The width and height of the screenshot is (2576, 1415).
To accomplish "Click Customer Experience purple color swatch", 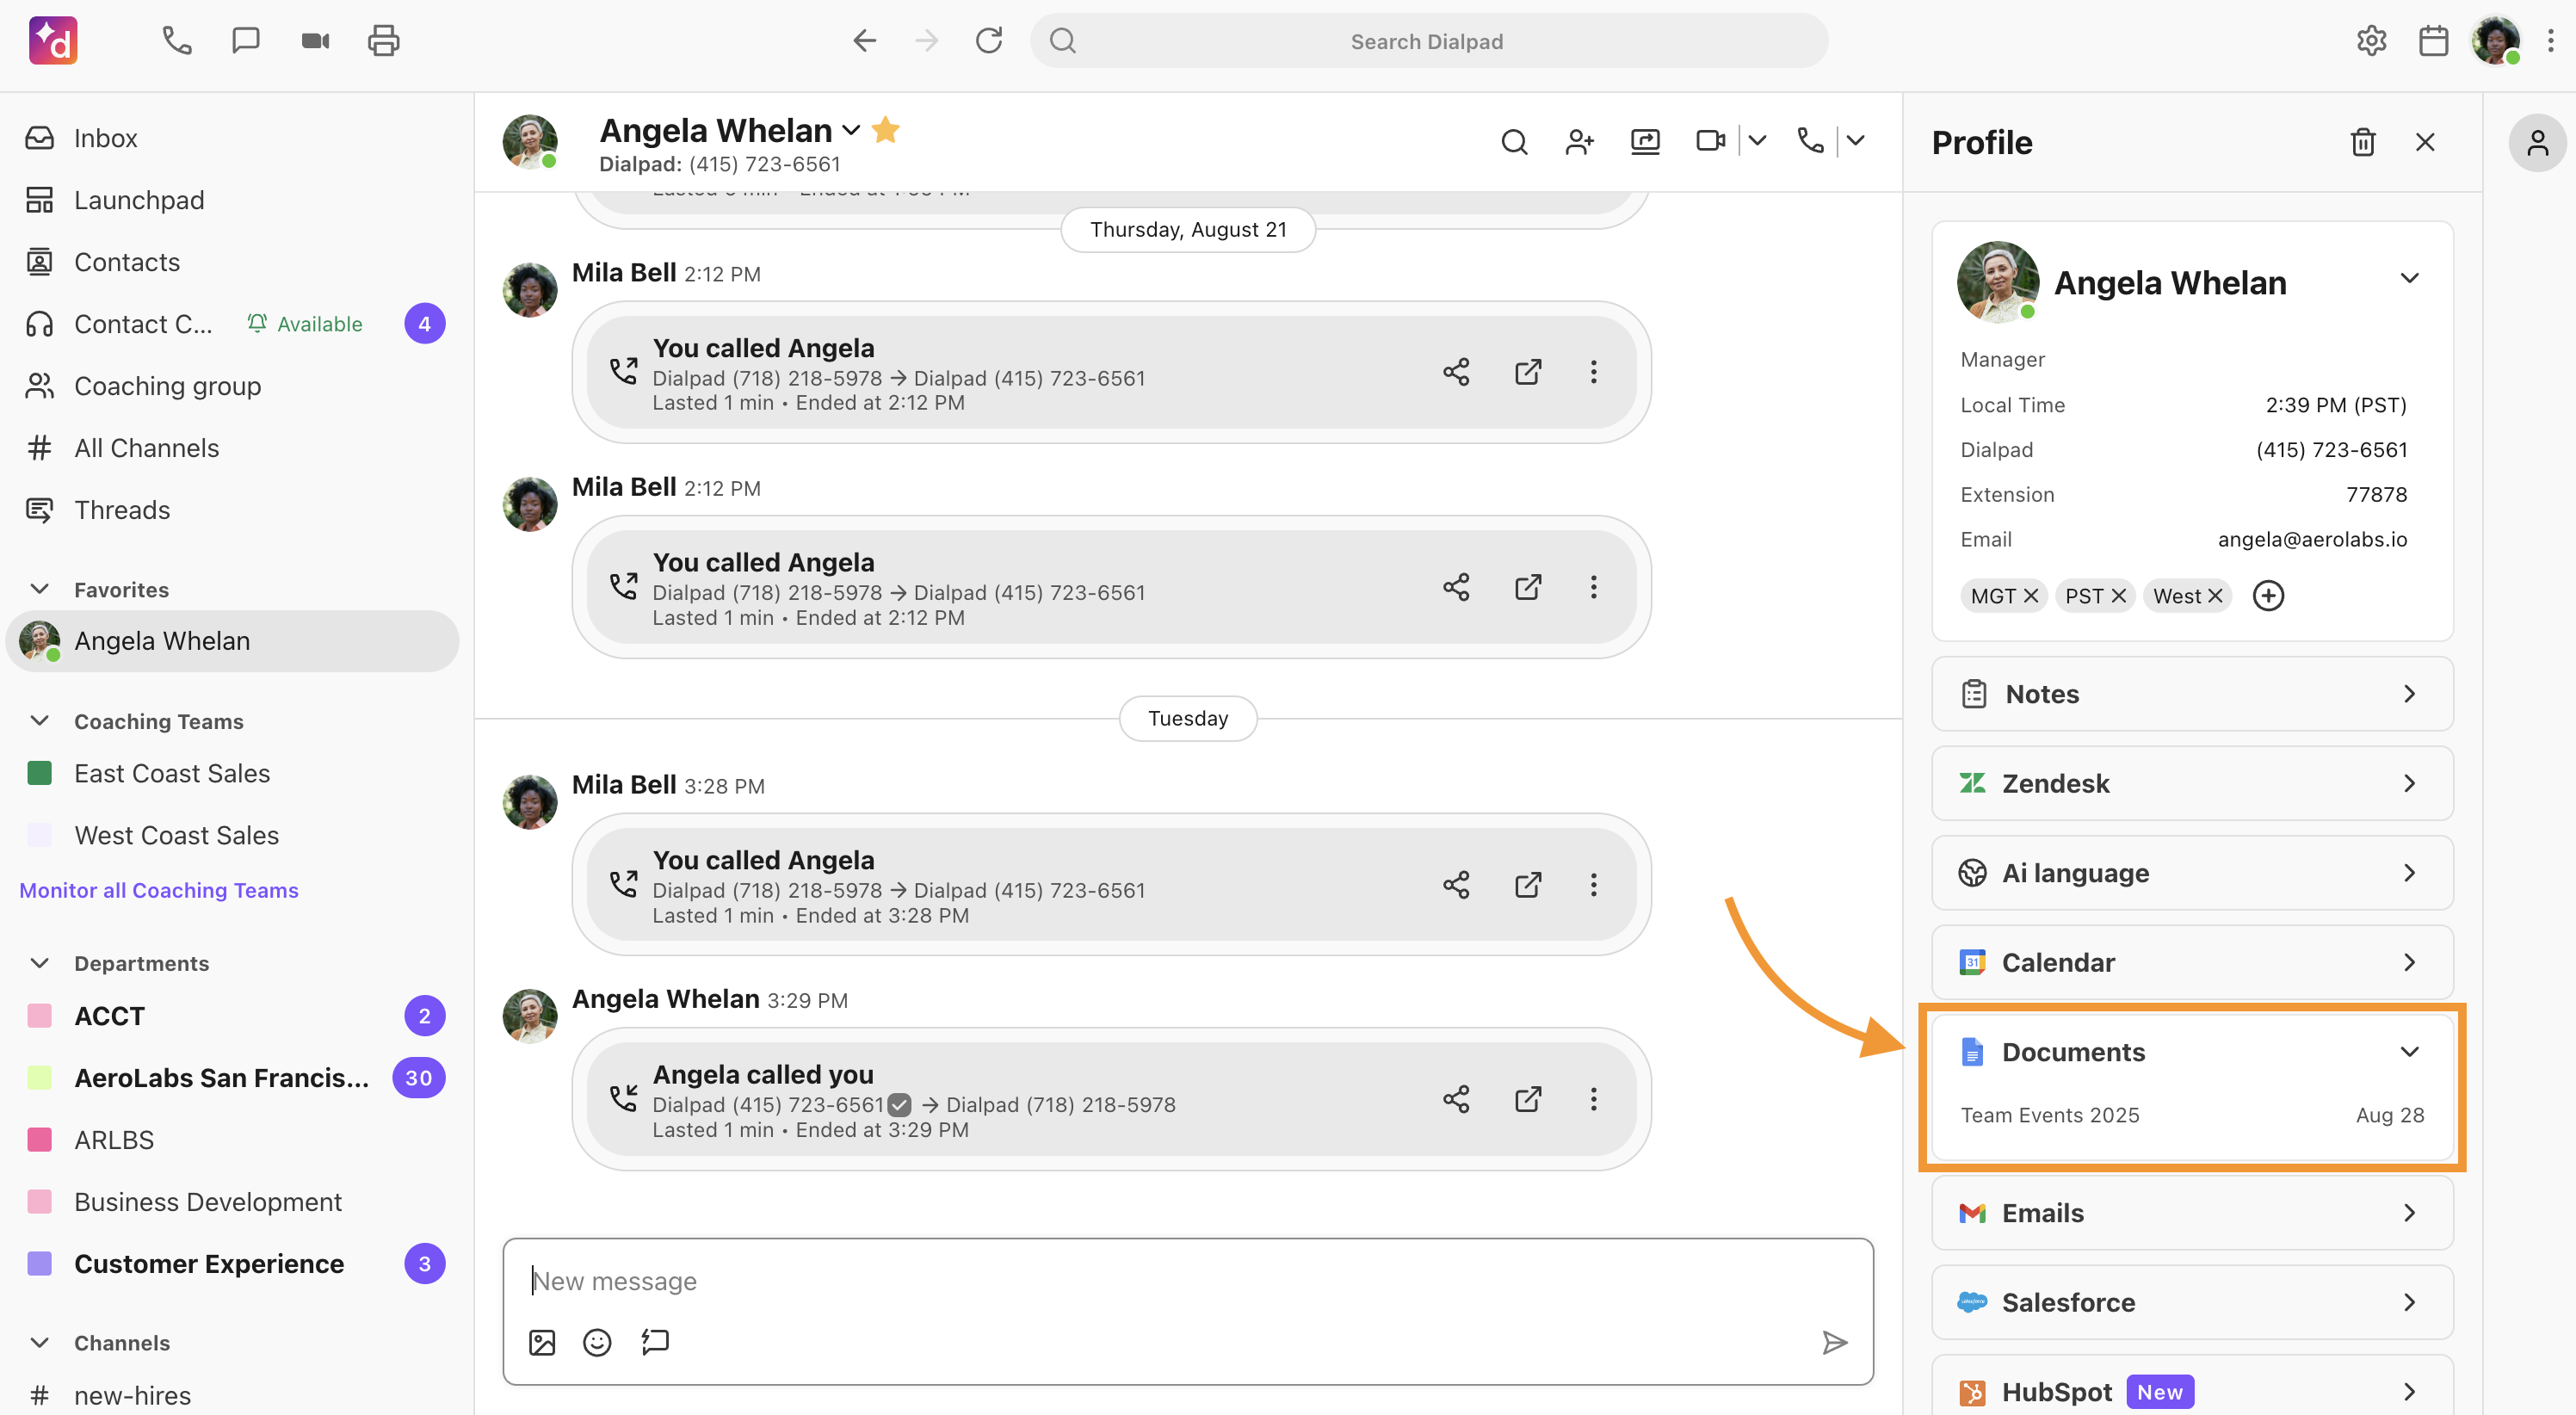I will [39, 1264].
